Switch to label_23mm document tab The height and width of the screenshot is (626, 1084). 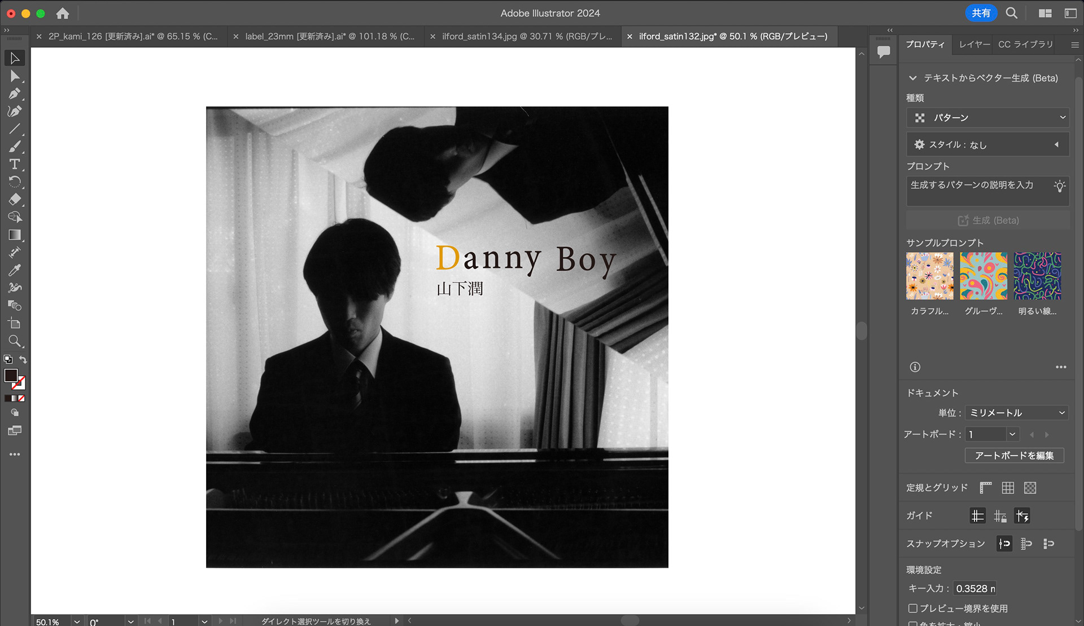(x=330, y=36)
